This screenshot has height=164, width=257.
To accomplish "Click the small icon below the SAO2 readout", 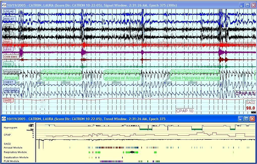I will click(253, 112).
